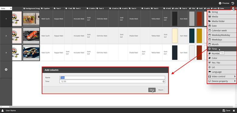Select Yes / No column type
Viewport: 237px width, 113px height.
pos(222,63)
